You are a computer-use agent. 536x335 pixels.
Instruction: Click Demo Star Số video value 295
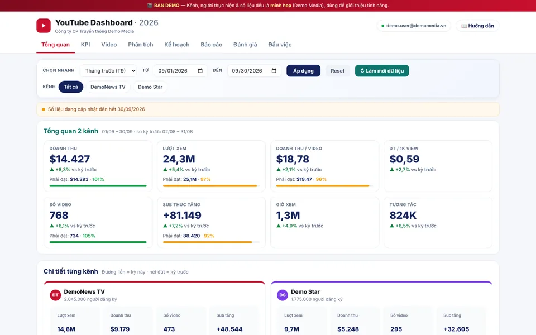click(x=396, y=329)
